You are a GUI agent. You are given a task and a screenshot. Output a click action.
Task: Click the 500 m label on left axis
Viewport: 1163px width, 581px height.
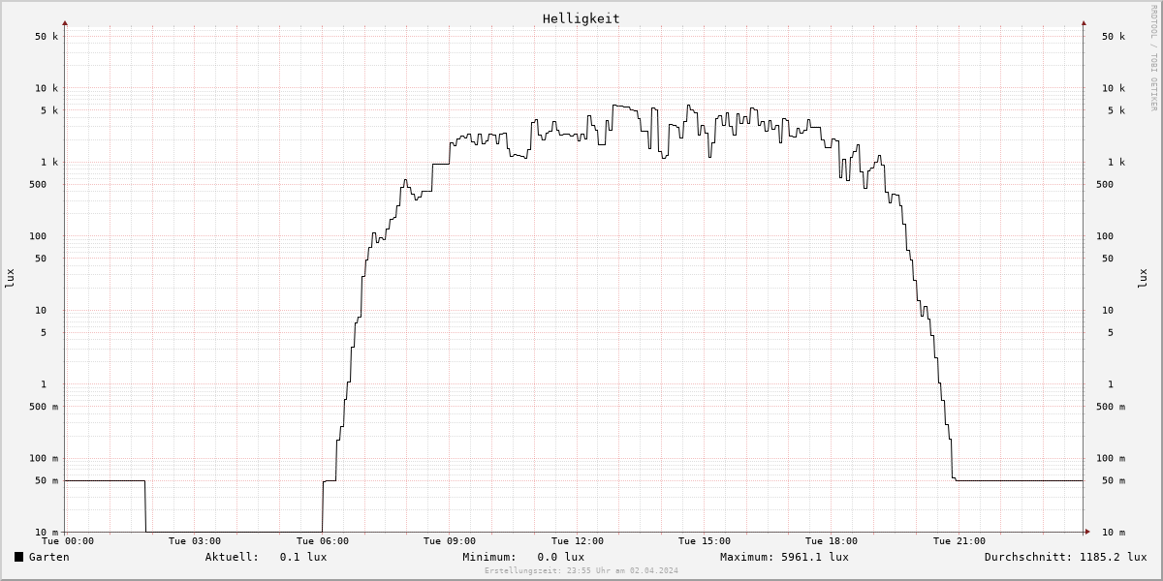coord(44,407)
